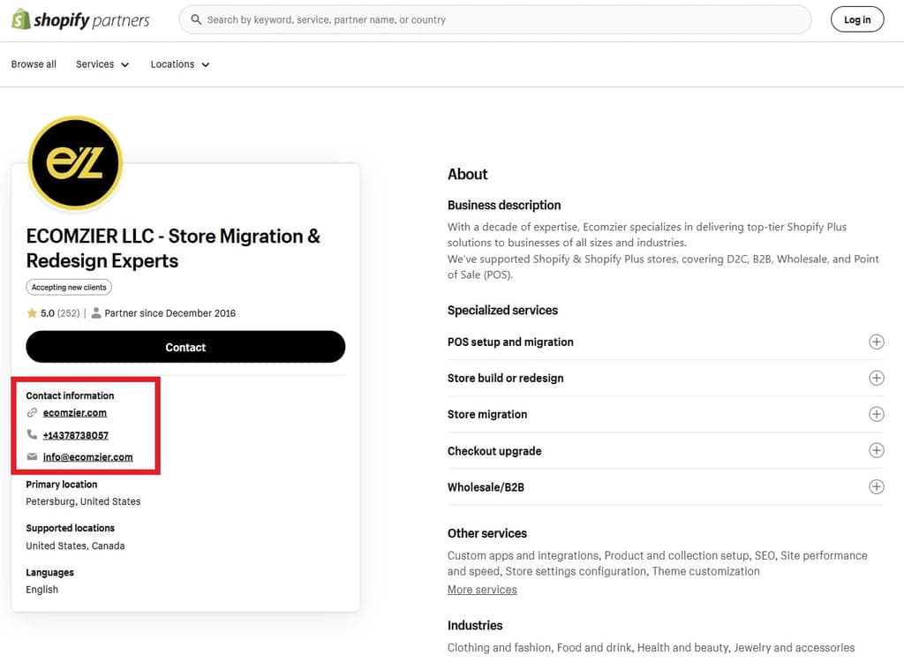Click the Log in button

pyautogui.click(x=856, y=19)
